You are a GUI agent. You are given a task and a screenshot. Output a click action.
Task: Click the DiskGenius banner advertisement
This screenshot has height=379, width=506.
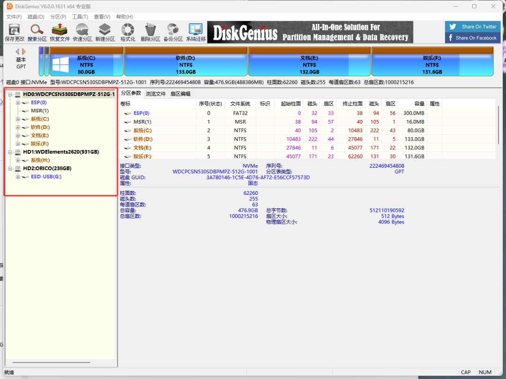pyautogui.click(x=310, y=32)
